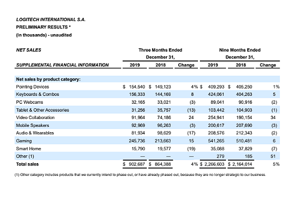Select the 'Smart Home' row label
Viewport: 295px width, 200px height.
pos(28,149)
